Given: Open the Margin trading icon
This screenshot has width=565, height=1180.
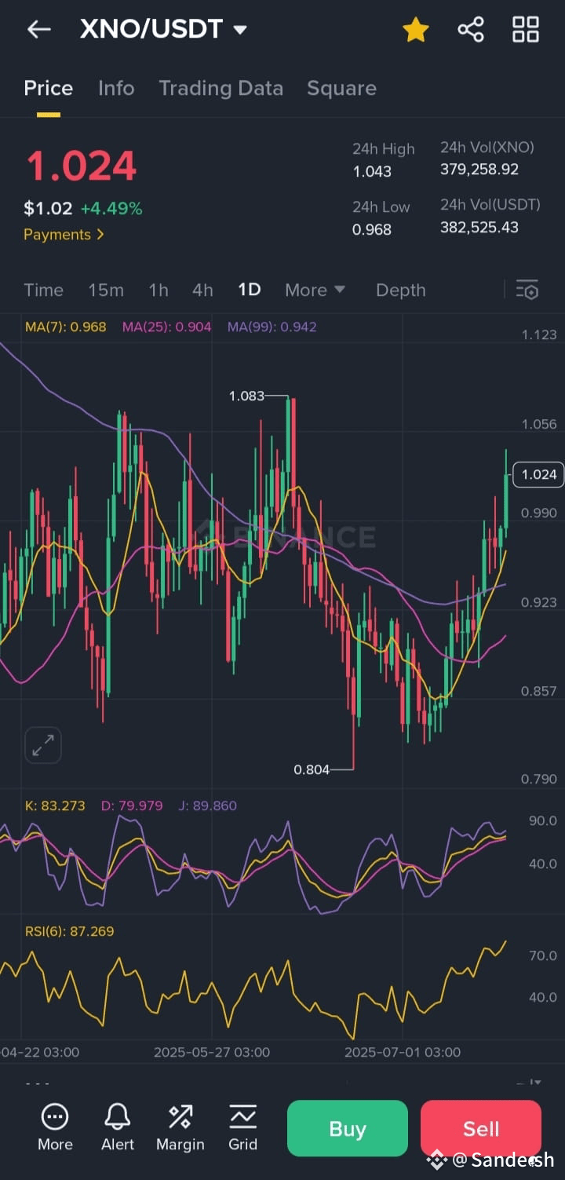Looking at the screenshot, I should [180, 1127].
